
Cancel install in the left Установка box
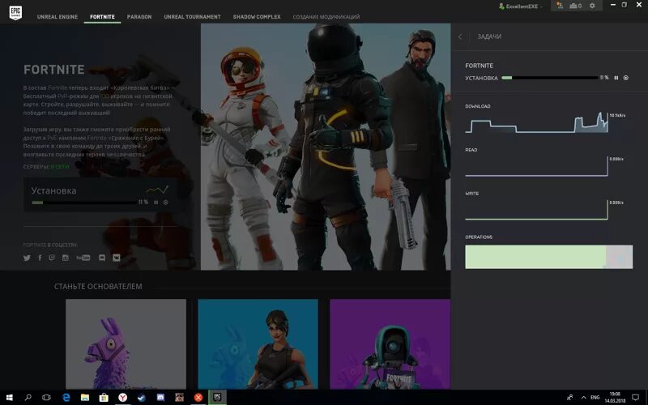pos(166,202)
